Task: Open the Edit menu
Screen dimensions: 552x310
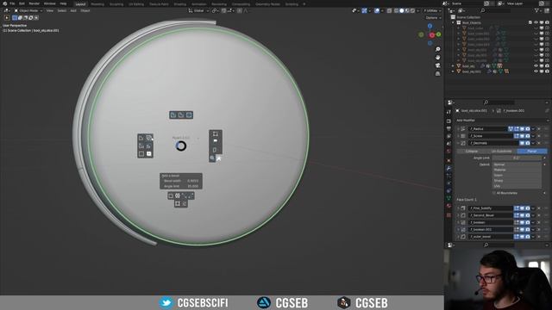Action: pyautogui.click(x=22, y=3)
